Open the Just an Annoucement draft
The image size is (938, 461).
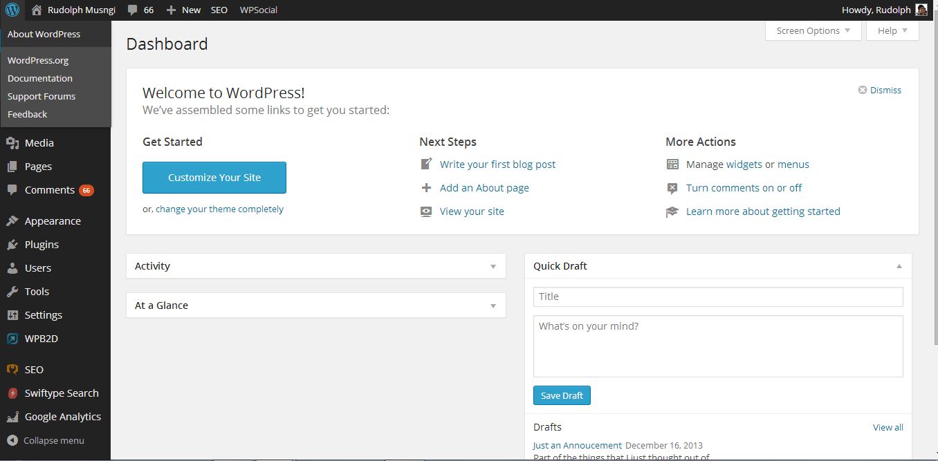pos(578,445)
